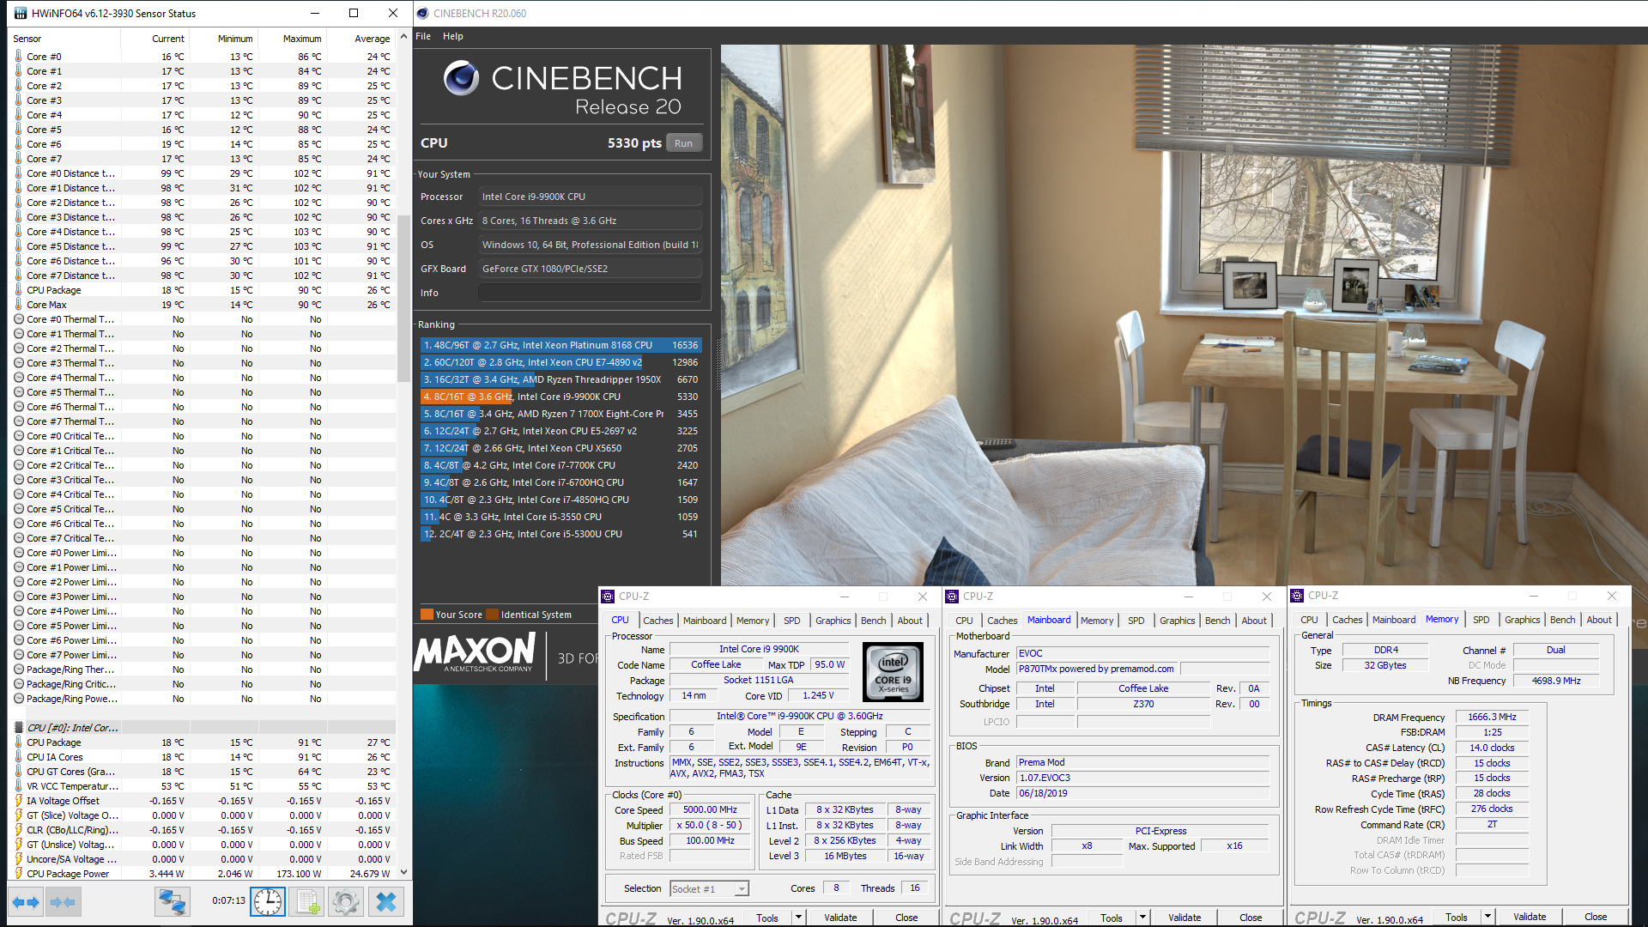
Task: Open Tools dropdown arrow in CPU-Z Mainboard window
Action: pyautogui.click(x=1142, y=918)
